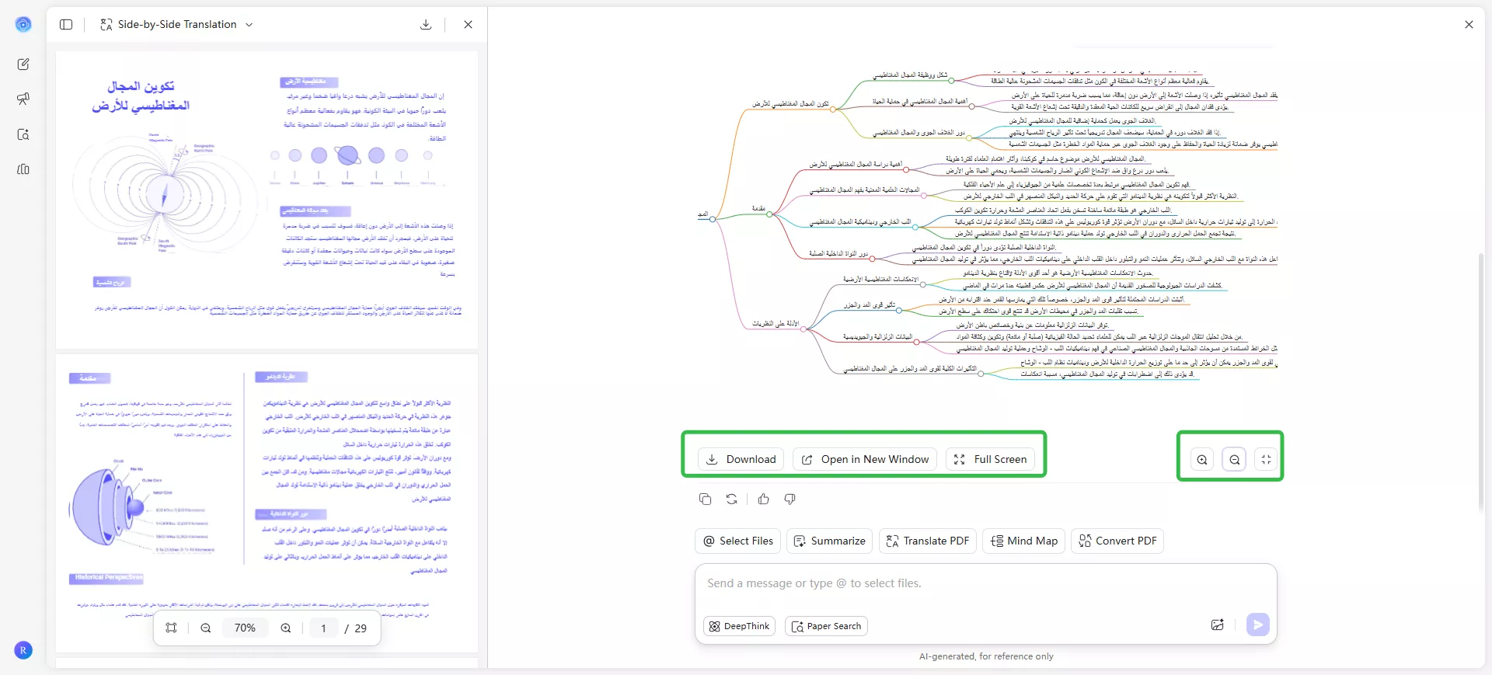The height and width of the screenshot is (675, 1492).
Task: Open the mind map in a new window
Action: coord(865,459)
